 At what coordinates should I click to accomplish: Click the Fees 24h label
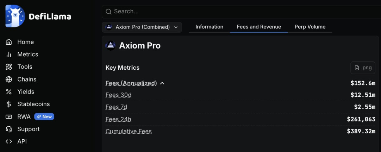click(118, 119)
